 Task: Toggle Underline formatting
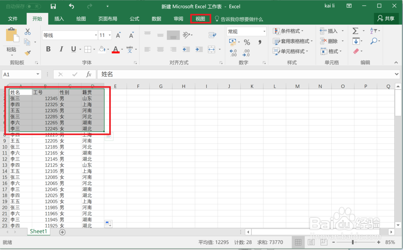[x=73, y=49]
